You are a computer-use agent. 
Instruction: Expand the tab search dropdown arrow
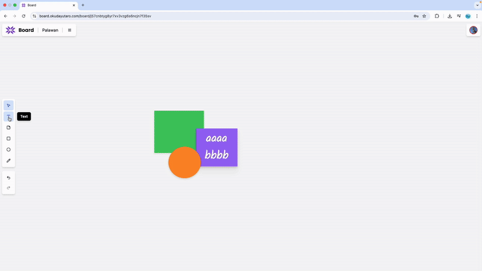pyautogui.click(x=477, y=5)
